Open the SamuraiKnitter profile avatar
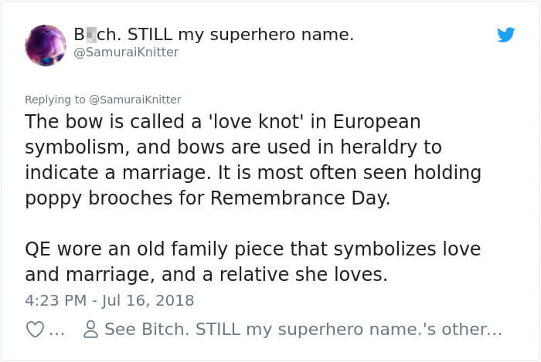 [x=46, y=45]
